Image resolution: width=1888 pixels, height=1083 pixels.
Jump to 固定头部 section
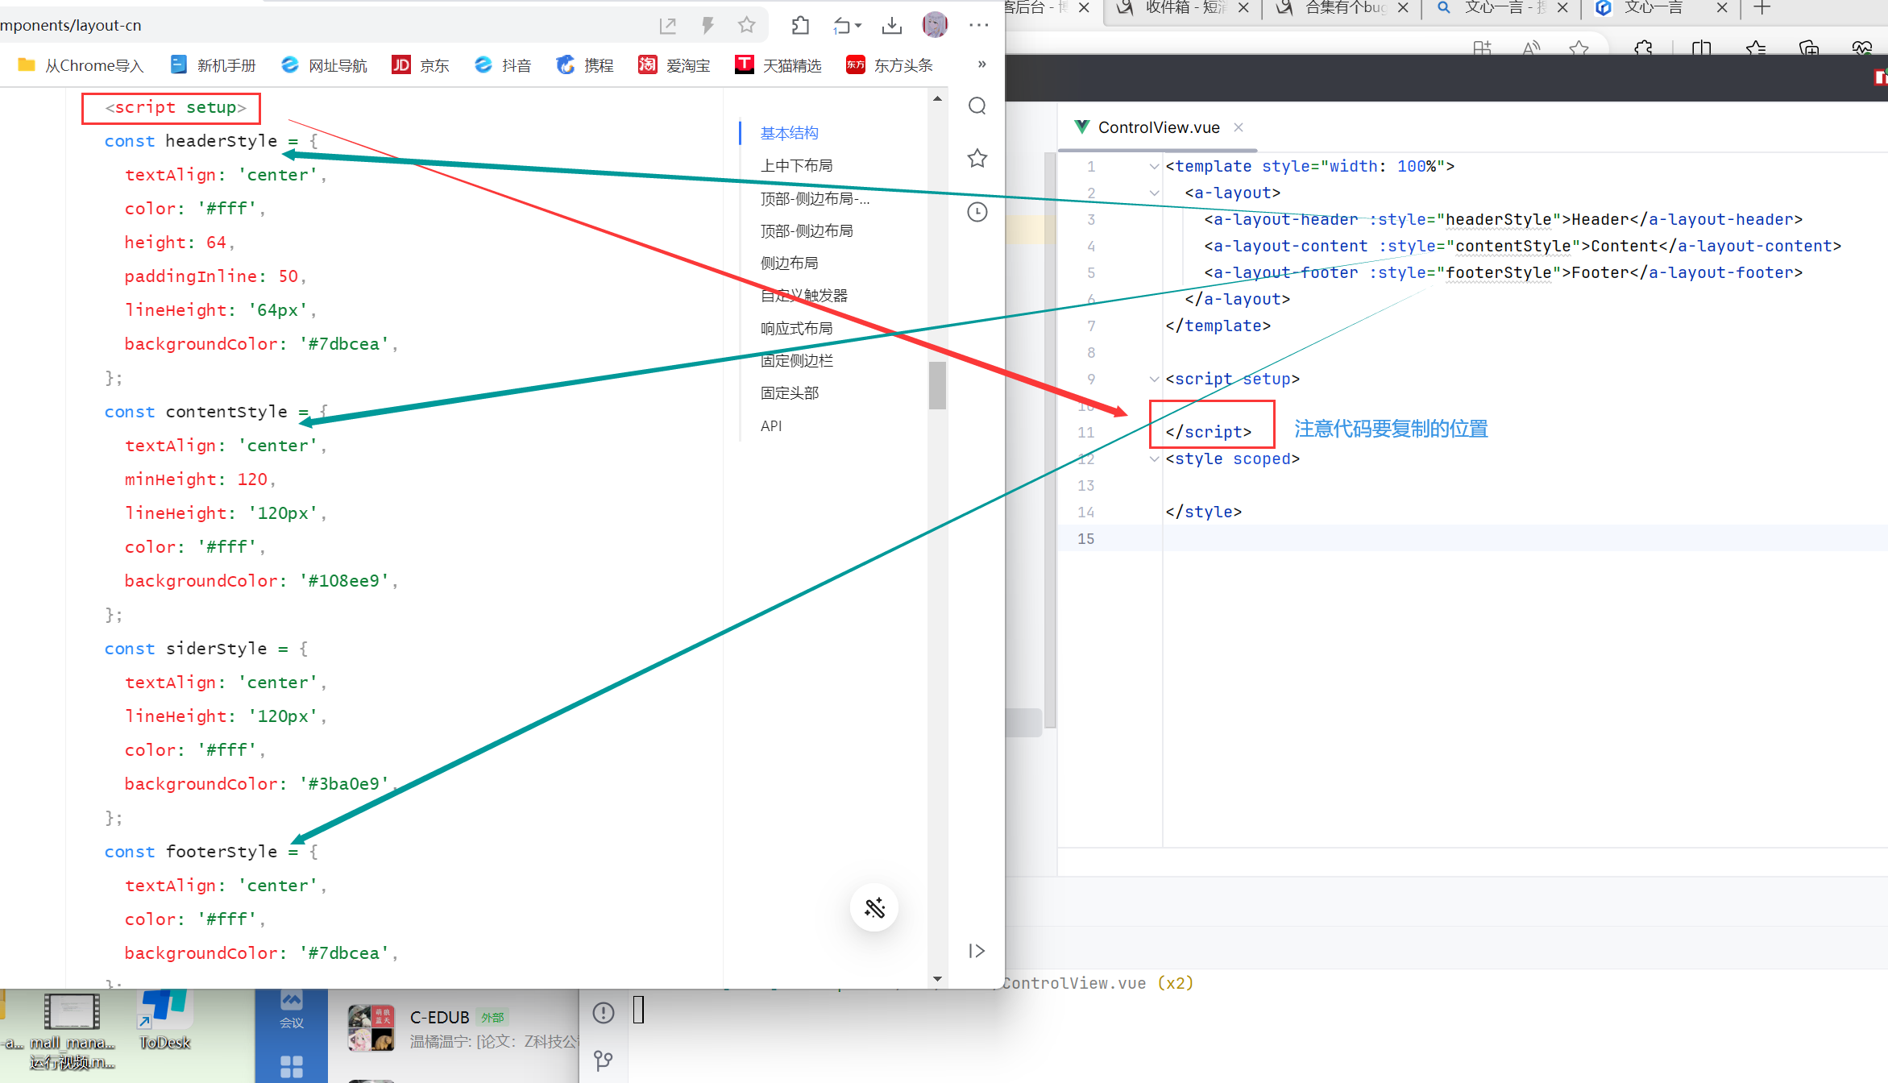coord(790,393)
